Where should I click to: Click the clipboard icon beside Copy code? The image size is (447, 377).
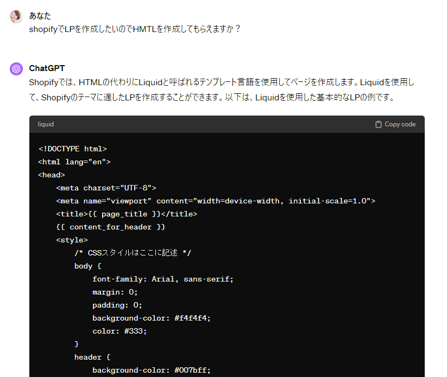(x=379, y=124)
